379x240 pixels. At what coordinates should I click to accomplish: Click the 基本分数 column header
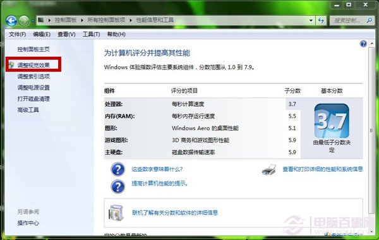tap(332, 91)
